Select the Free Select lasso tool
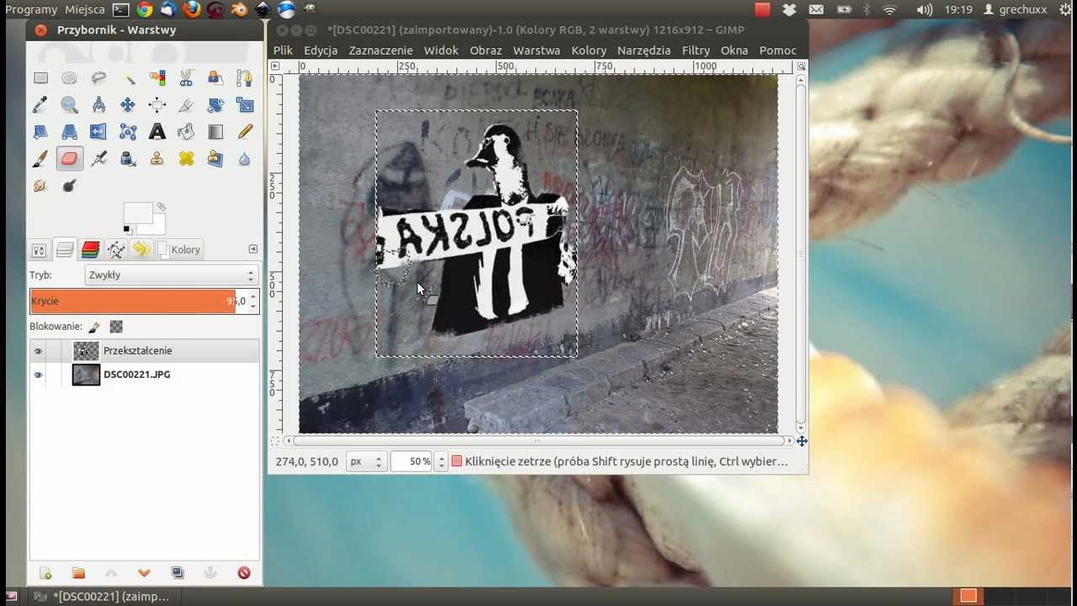The image size is (1077, 606). pyautogui.click(x=98, y=78)
